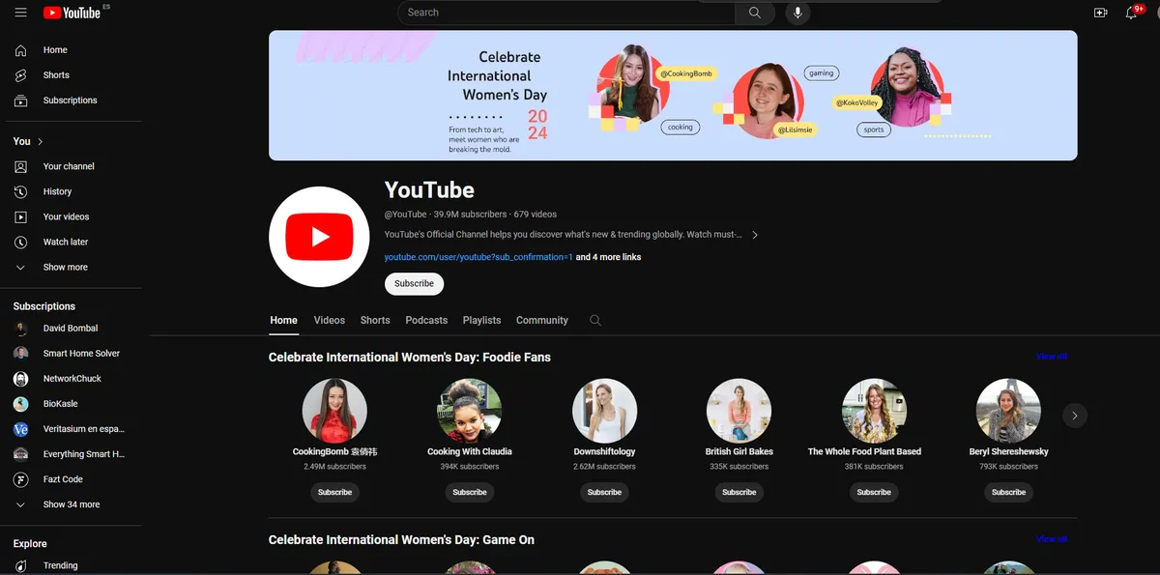Subscribe to the YouTube channel

(x=414, y=283)
